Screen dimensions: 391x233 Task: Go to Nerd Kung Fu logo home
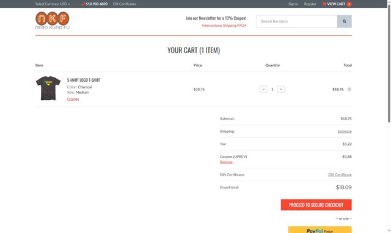pyautogui.click(x=53, y=20)
